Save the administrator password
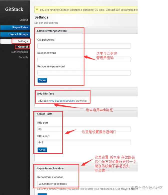Viewport: 168px width, 195px height. 42,80
